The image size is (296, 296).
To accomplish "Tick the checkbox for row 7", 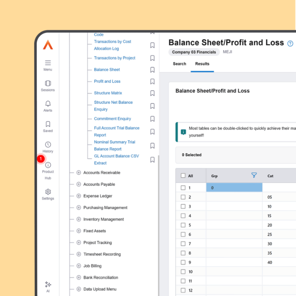I will pyautogui.click(x=183, y=244).
